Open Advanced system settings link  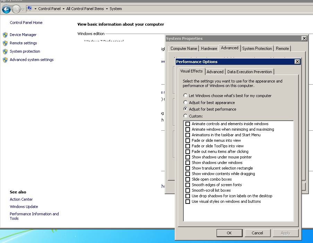[x=32, y=60]
